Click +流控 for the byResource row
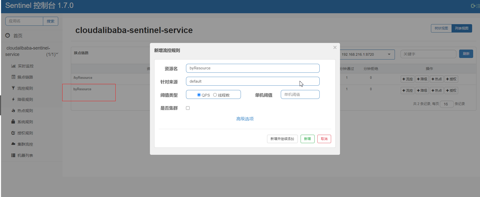The height and width of the screenshot is (197, 480). 408,90
